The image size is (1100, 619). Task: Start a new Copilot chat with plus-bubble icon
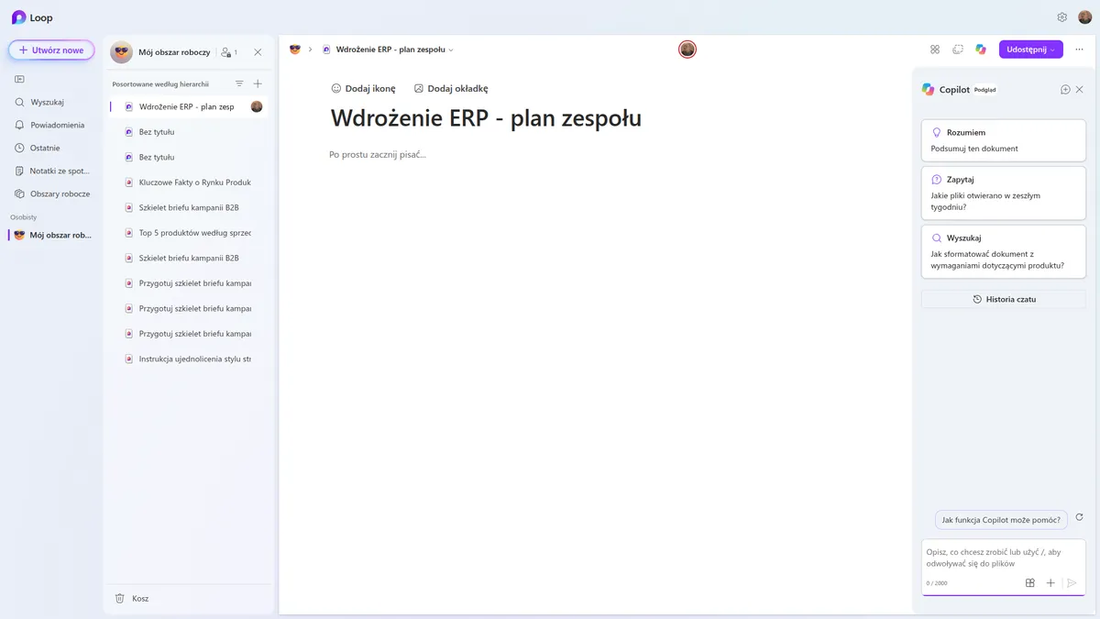click(x=1065, y=89)
